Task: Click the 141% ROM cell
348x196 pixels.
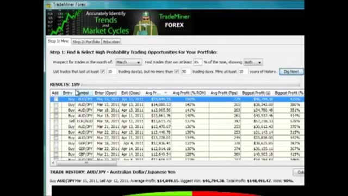Action: pos(190,110)
